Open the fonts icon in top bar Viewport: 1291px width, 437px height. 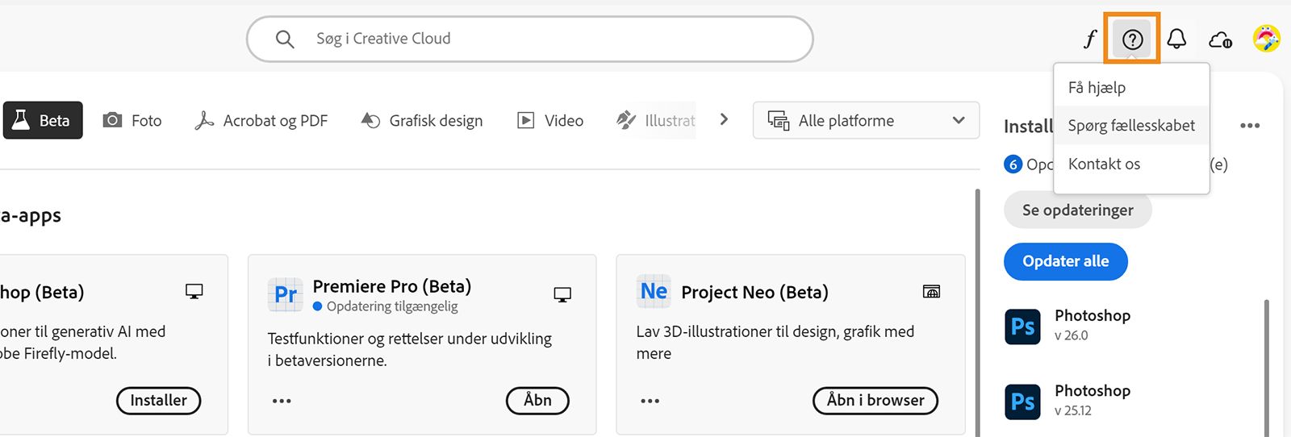coord(1090,39)
